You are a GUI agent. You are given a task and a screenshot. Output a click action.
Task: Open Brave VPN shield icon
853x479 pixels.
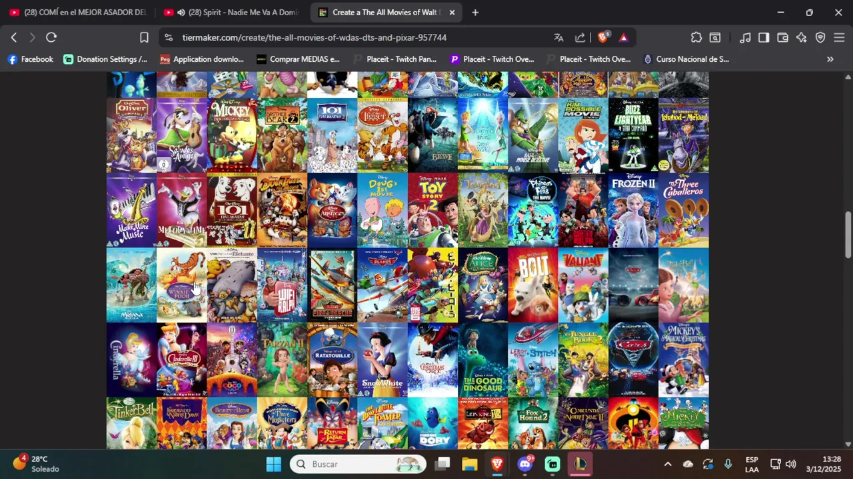820,37
